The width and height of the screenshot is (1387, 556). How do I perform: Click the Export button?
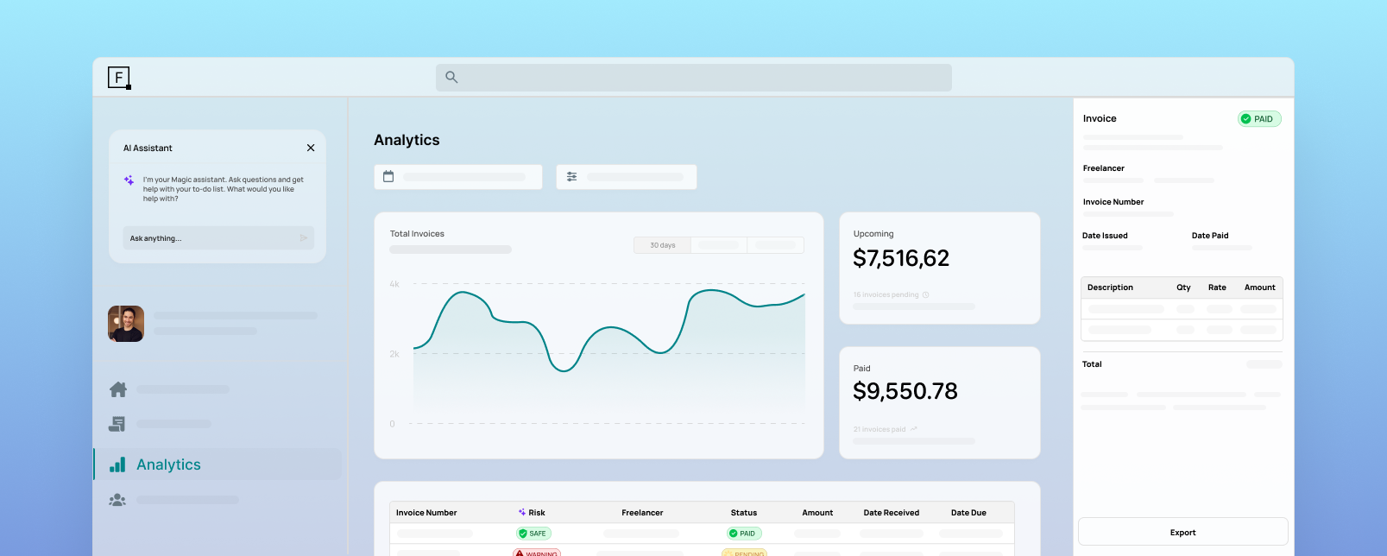[1182, 533]
